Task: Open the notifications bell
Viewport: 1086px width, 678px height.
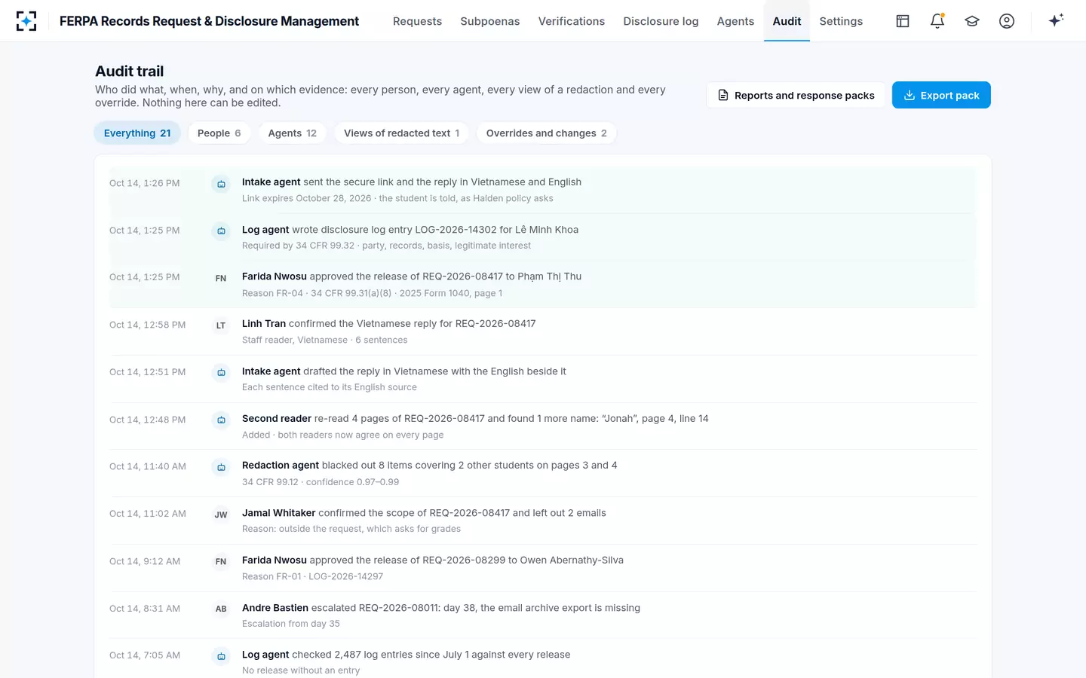Action: 937,21
